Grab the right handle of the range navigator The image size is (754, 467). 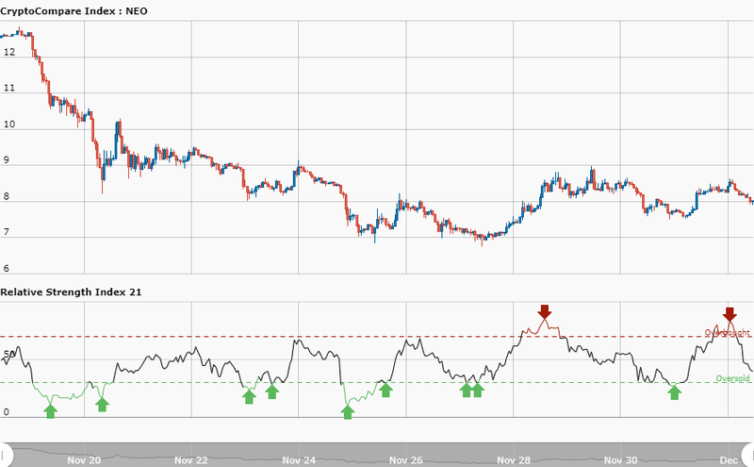(750, 453)
